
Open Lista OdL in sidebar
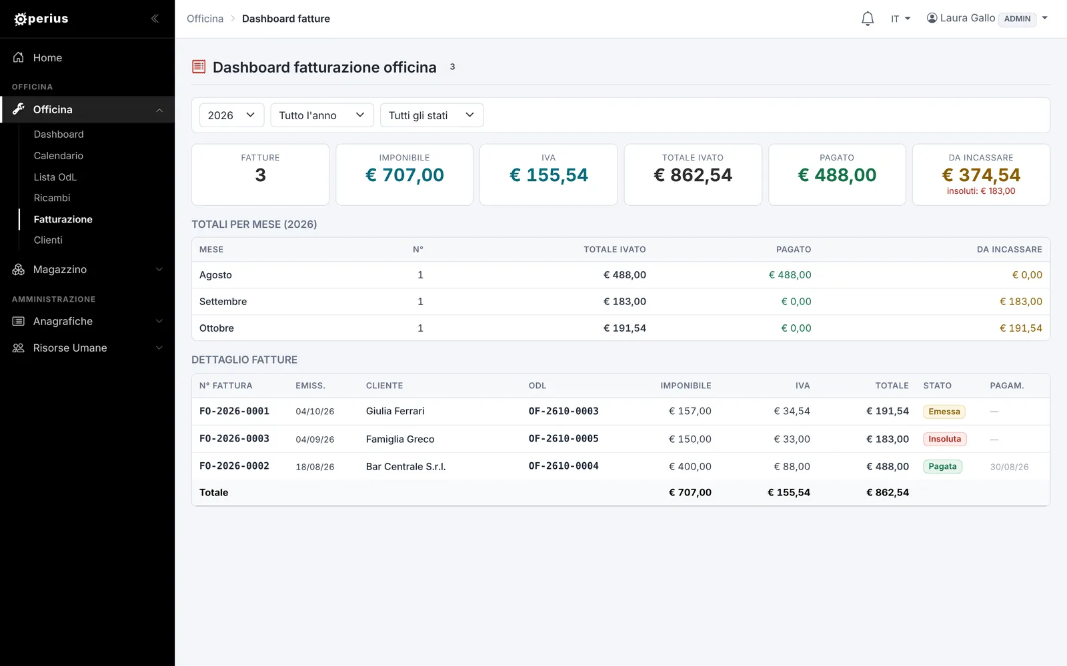point(55,177)
